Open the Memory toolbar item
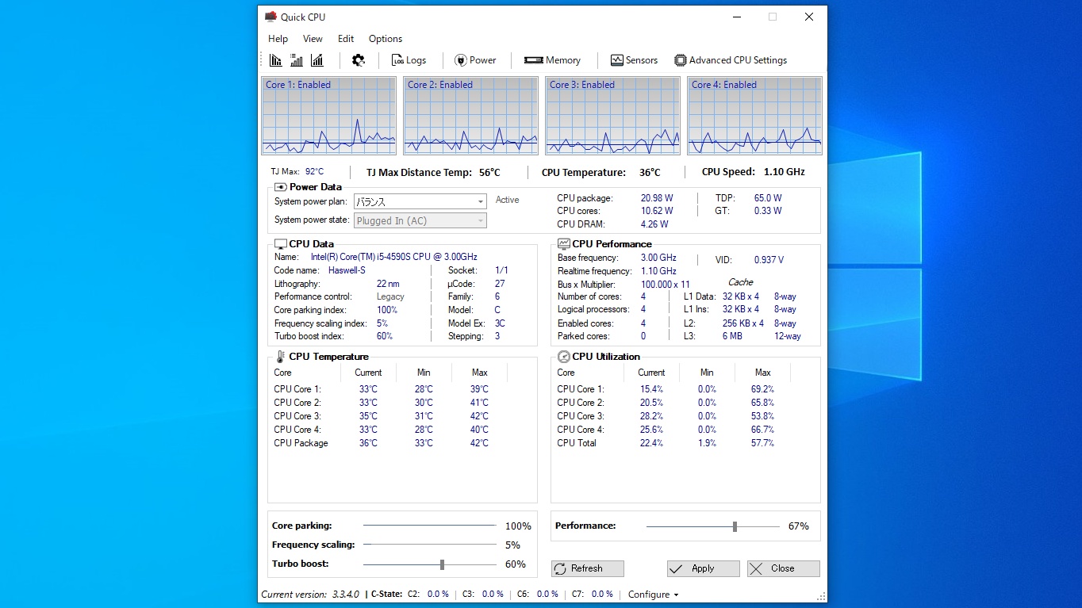1082x608 pixels. point(552,60)
